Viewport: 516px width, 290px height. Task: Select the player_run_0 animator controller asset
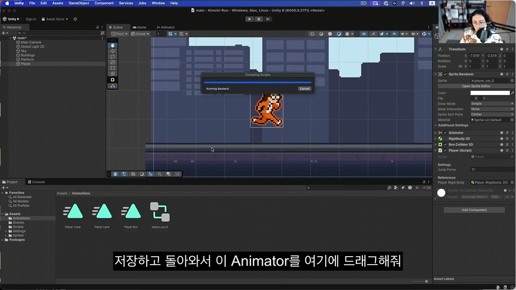(160, 215)
